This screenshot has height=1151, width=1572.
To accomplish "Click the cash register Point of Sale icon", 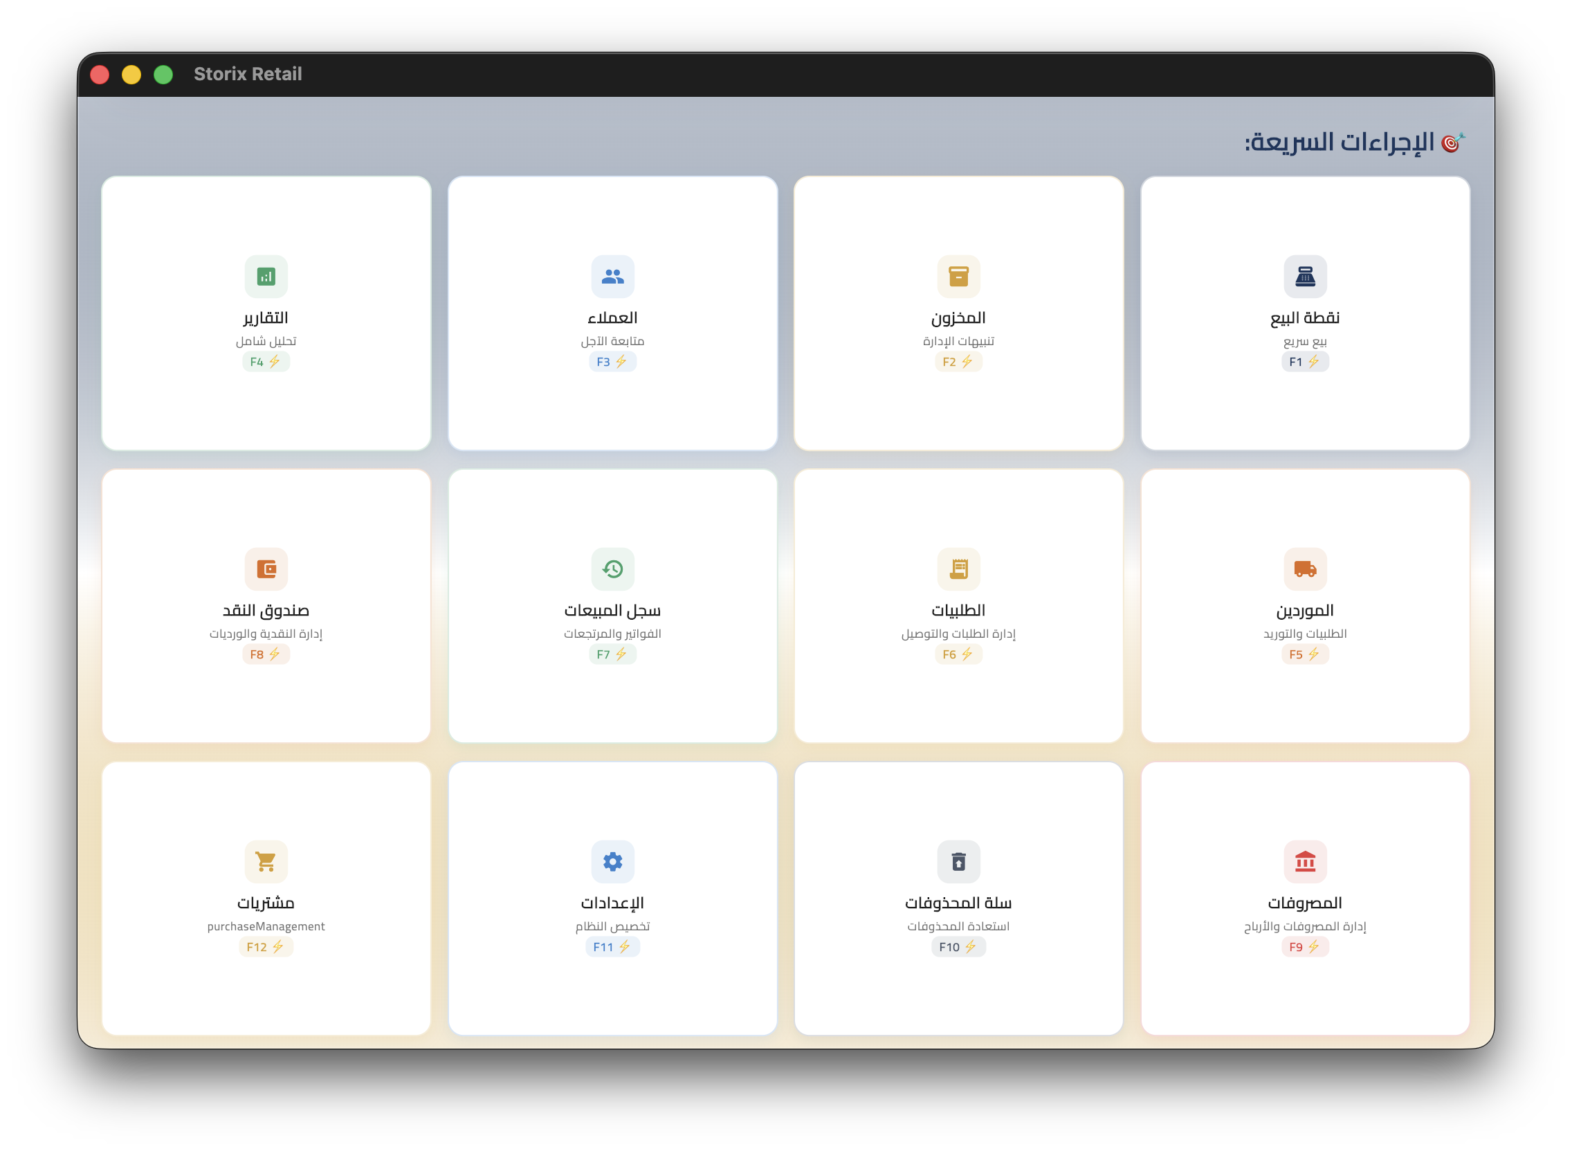I will click(1304, 277).
